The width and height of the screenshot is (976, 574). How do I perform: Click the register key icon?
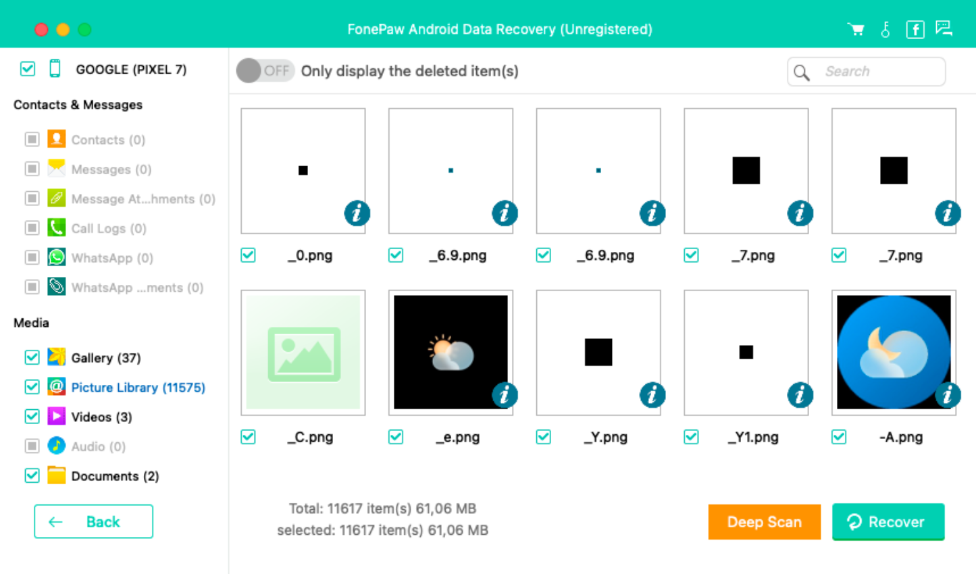(885, 29)
